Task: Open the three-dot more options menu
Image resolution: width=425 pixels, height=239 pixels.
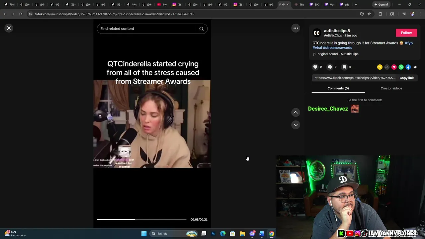Action: coord(296,28)
